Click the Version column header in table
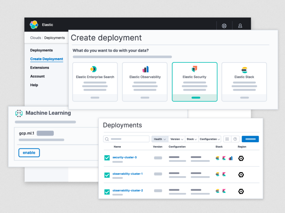285x213 pixels. click(x=158, y=147)
